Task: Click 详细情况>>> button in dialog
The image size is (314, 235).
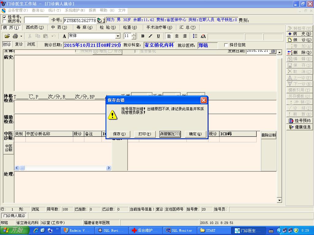Action: 170,134
